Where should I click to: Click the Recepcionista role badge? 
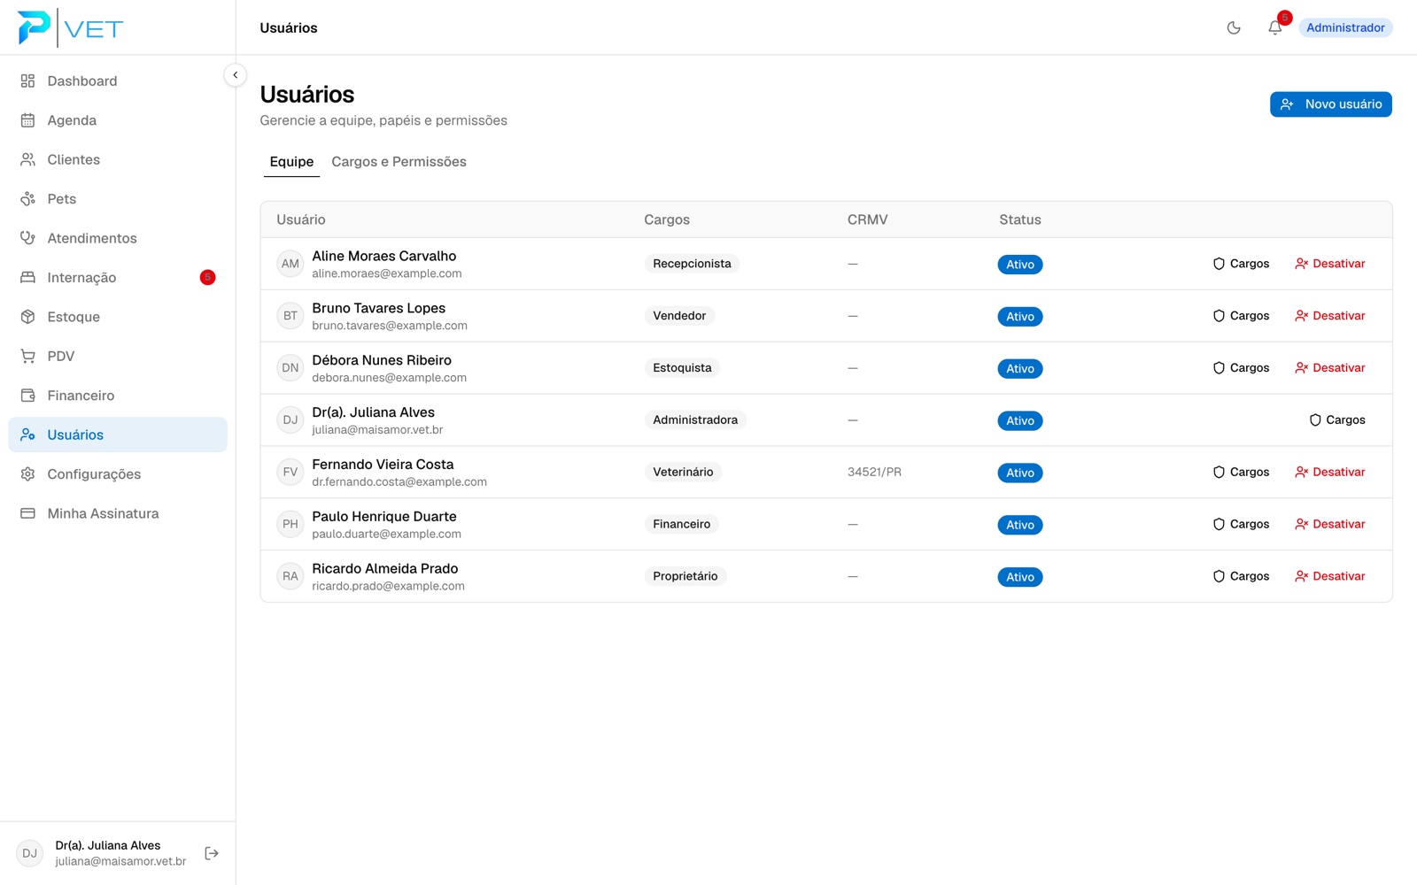[x=692, y=264]
